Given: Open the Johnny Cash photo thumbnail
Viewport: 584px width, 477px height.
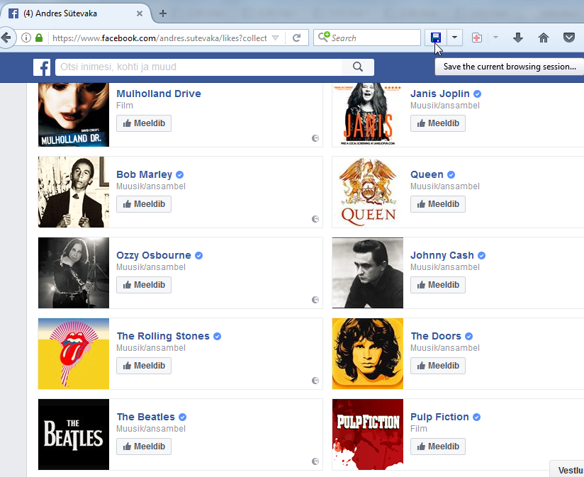Looking at the screenshot, I should 368,273.
